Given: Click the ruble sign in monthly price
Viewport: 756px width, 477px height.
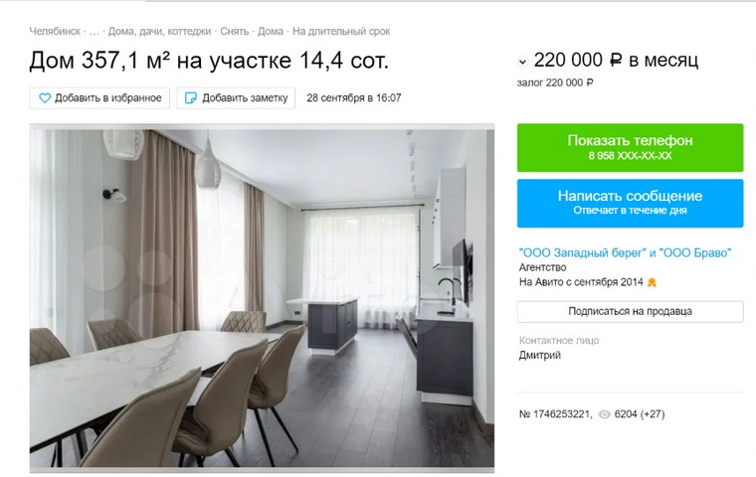Looking at the screenshot, I should click(x=616, y=61).
